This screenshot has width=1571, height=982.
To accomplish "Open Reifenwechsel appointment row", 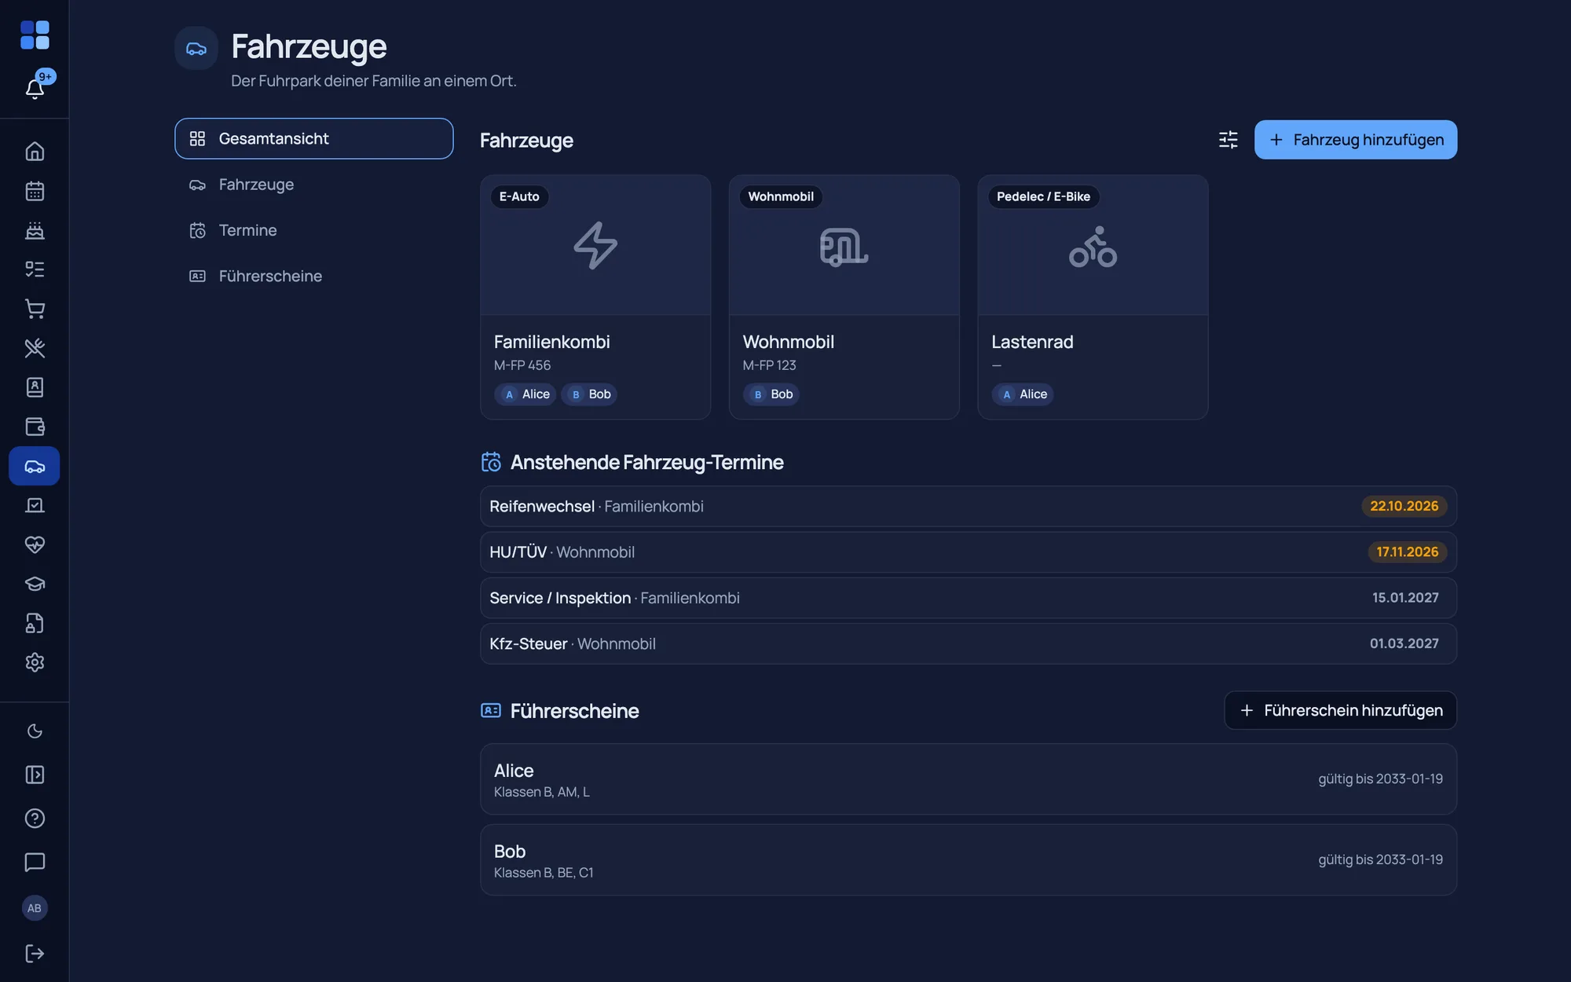I will pos(968,507).
